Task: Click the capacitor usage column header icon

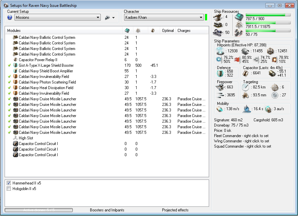Action: (153, 30)
